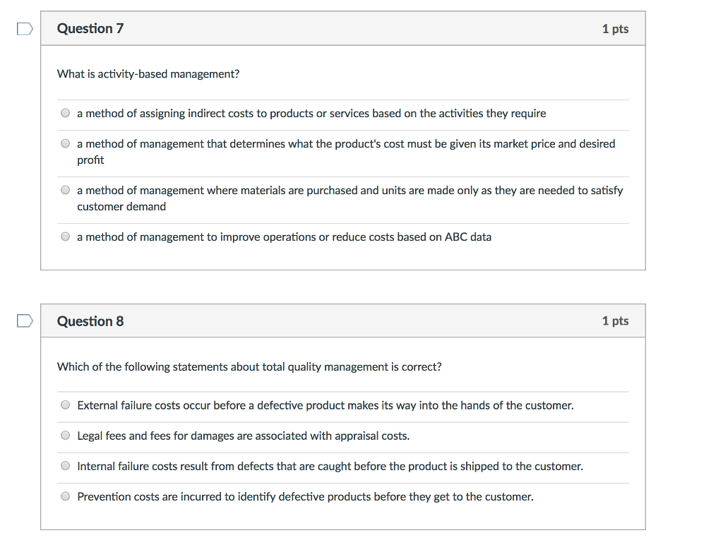Screen dimensions: 723x557
Task: Click the '1 pts' label on Question 7
Action: click(615, 28)
